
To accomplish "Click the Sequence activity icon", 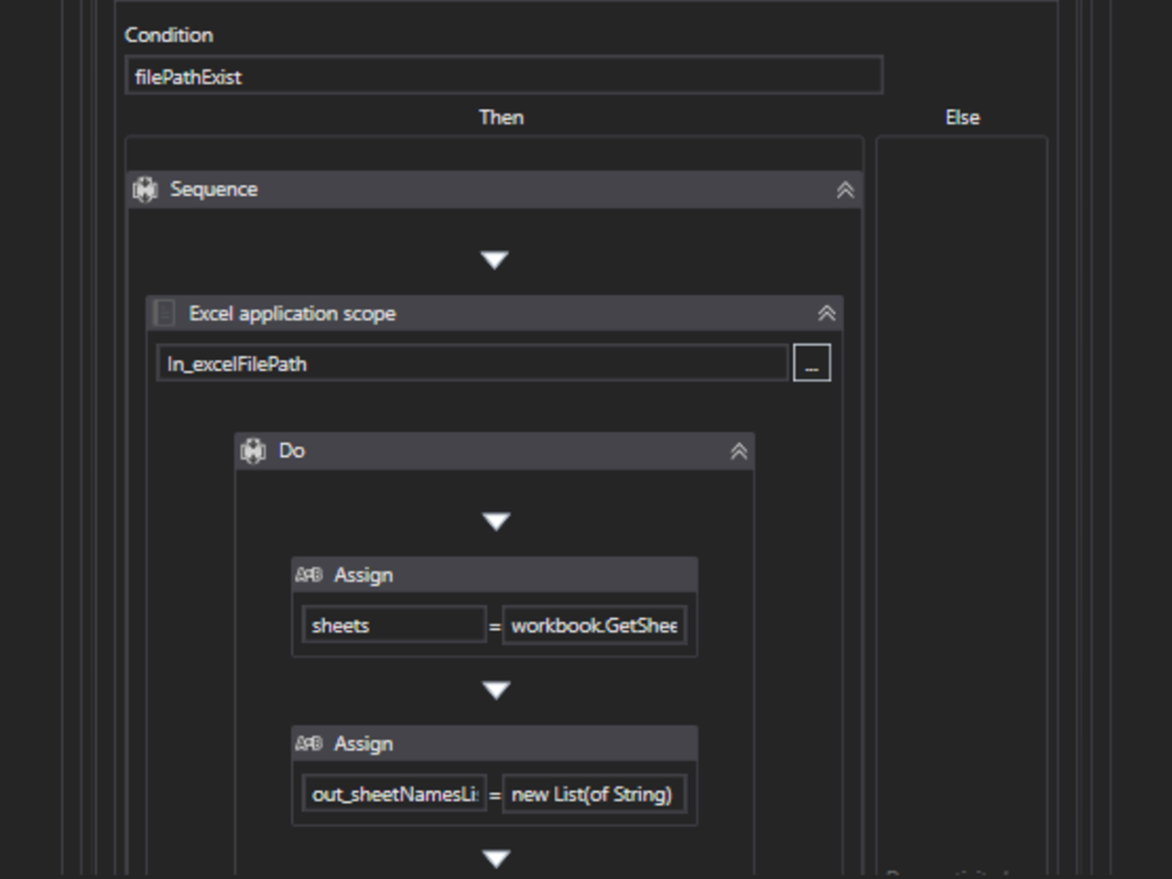I will point(145,190).
